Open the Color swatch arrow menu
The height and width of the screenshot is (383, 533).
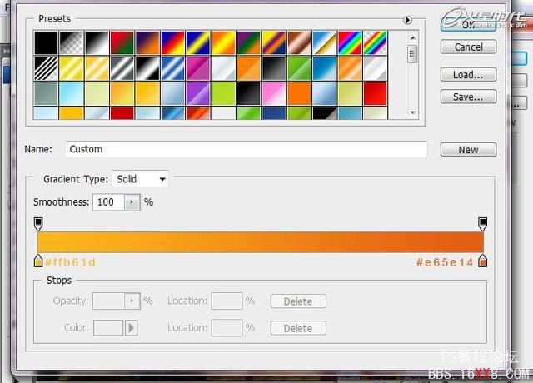coord(132,328)
